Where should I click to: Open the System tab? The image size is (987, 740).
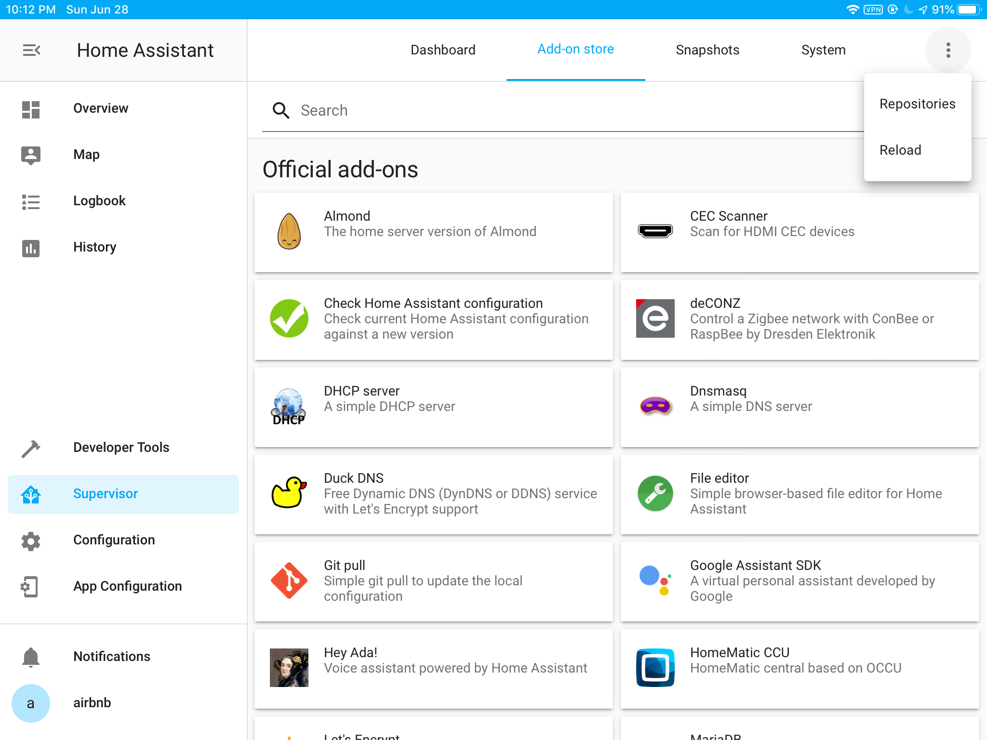[x=823, y=49]
